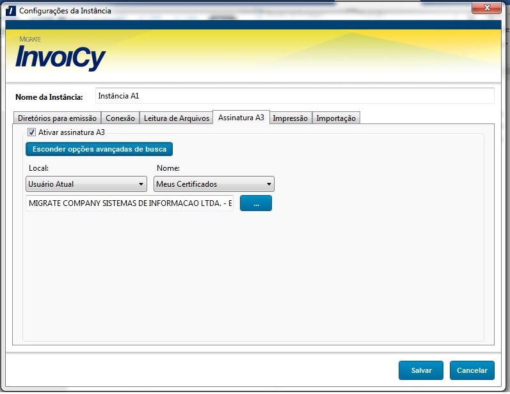Viewport: 510px width, 394px height.
Task: Switch to the Impressão tab
Action: [x=291, y=118]
